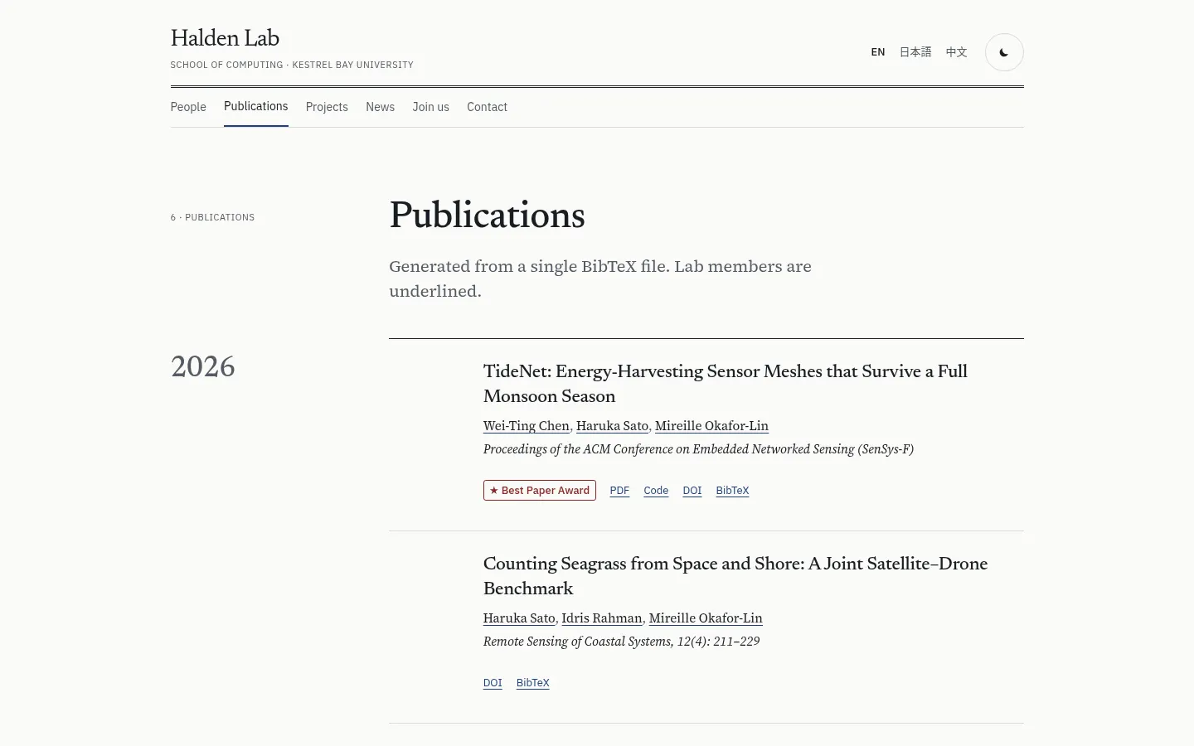This screenshot has height=746, width=1194.
Task: Open the TideNet PDF link
Action: (619, 491)
